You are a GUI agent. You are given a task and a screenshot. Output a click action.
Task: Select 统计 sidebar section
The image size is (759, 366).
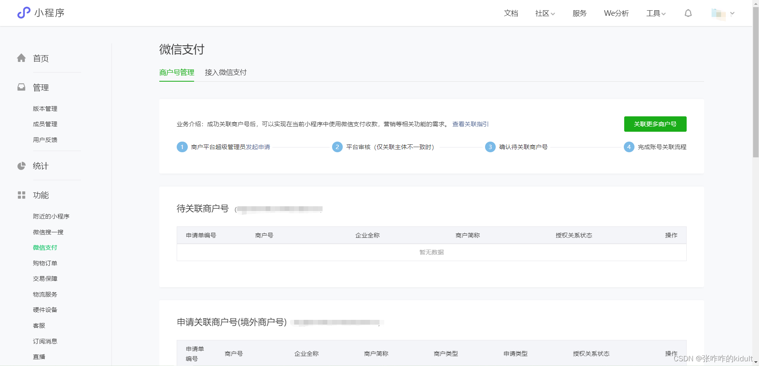pyautogui.click(x=41, y=166)
